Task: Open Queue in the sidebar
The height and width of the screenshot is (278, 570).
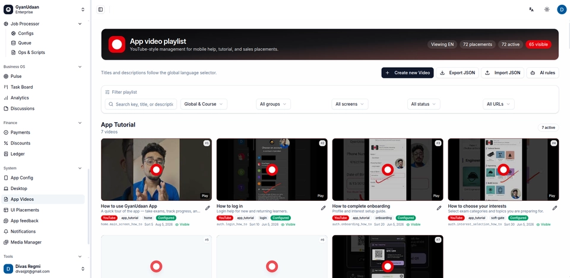Action: point(25,43)
